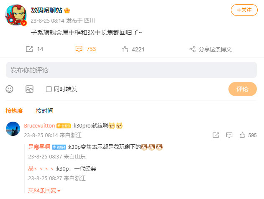Viewport: 264px width, 199px height.
Task: Expand the 共84条回复 replies list
Action: [44, 190]
